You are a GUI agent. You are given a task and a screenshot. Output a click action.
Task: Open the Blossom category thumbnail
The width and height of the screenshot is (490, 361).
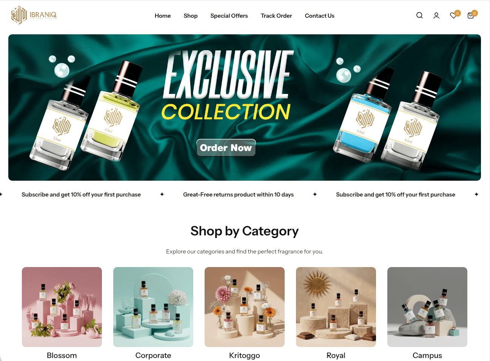[62, 307]
